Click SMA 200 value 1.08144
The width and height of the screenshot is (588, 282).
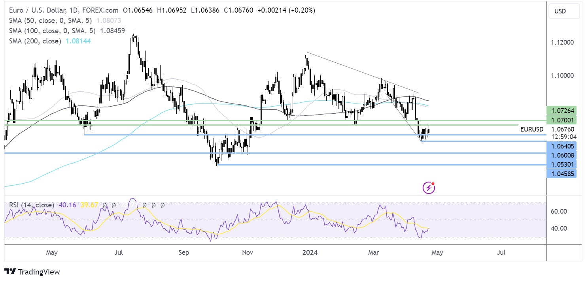point(78,41)
